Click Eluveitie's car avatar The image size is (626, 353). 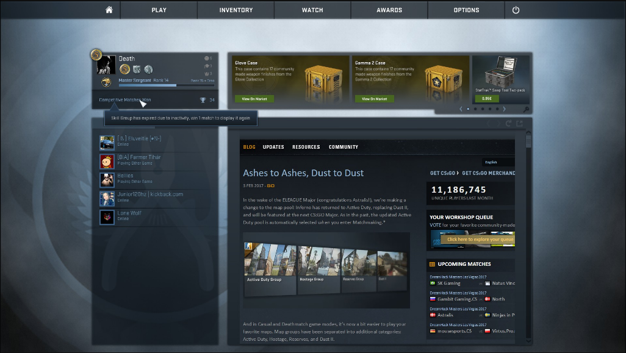pyautogui.click(x=107, y=143)
